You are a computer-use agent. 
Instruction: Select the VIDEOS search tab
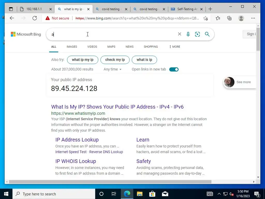click(x=92, y=47)
